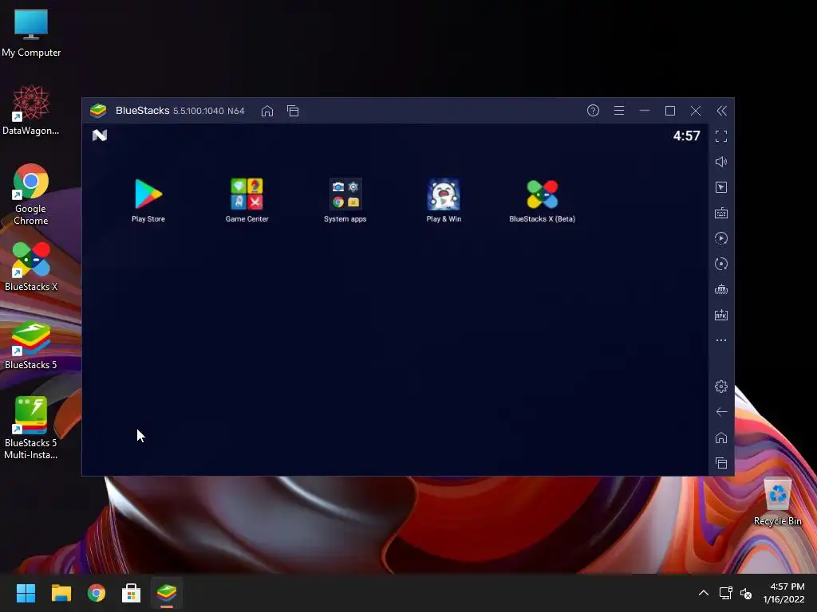This screenshot has height=612, width=817.
Task: Open the BlueStacks hamburger menu
Action: pos(619,110)
